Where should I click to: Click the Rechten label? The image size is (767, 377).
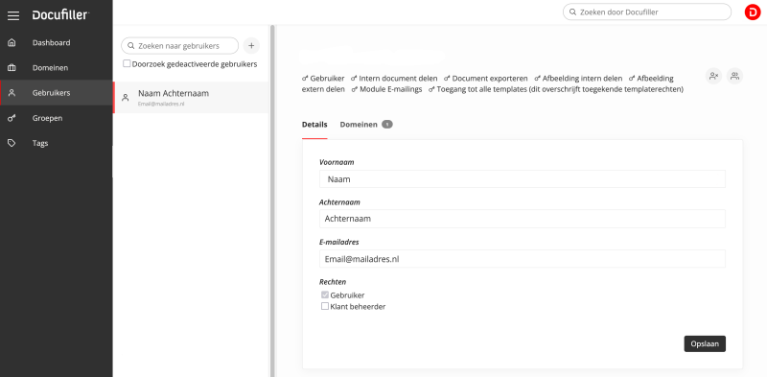point(333,281)
